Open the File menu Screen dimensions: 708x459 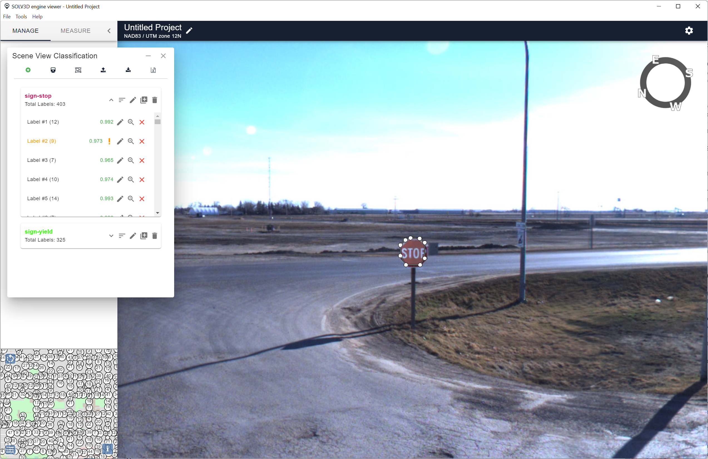click(7, 17)
